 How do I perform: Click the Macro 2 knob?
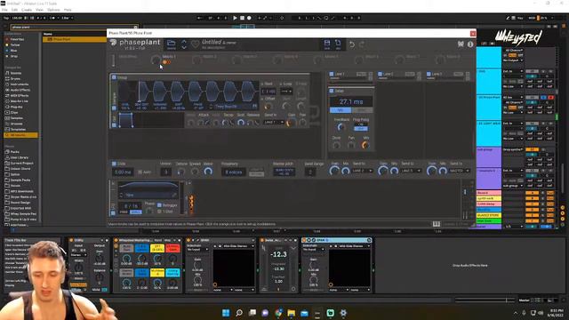click(x=196, y=60)
